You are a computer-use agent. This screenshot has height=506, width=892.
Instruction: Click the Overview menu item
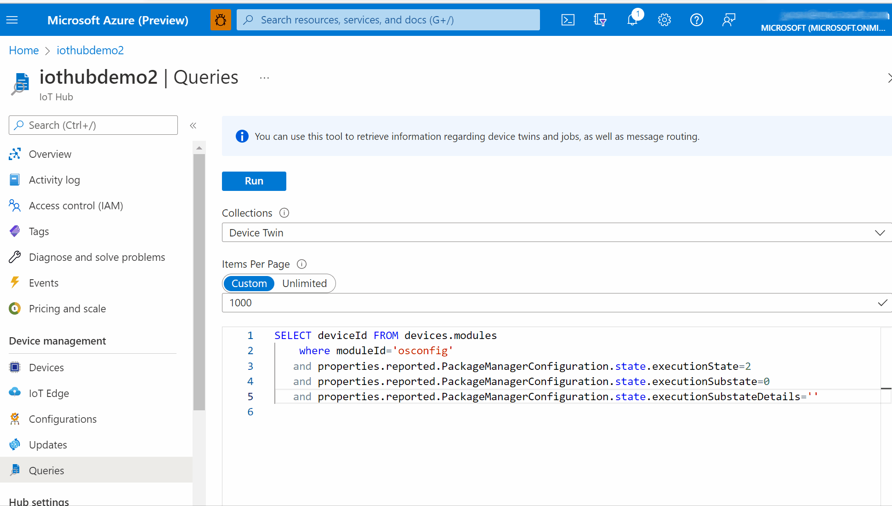click(x=50, y=153)
